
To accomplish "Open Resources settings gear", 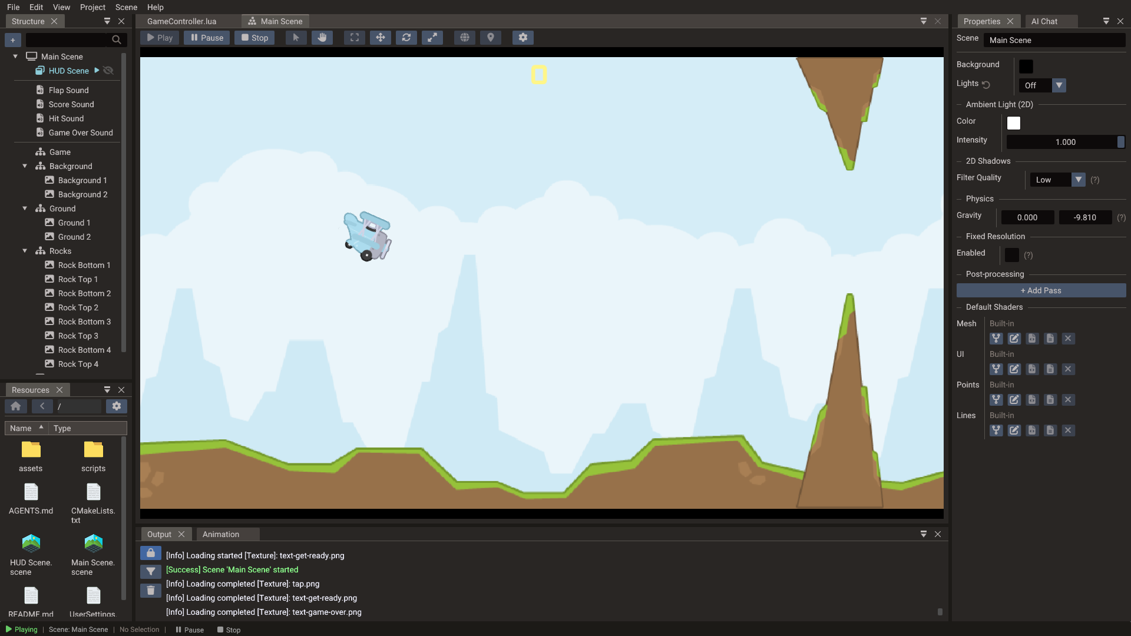I will 117,406.
